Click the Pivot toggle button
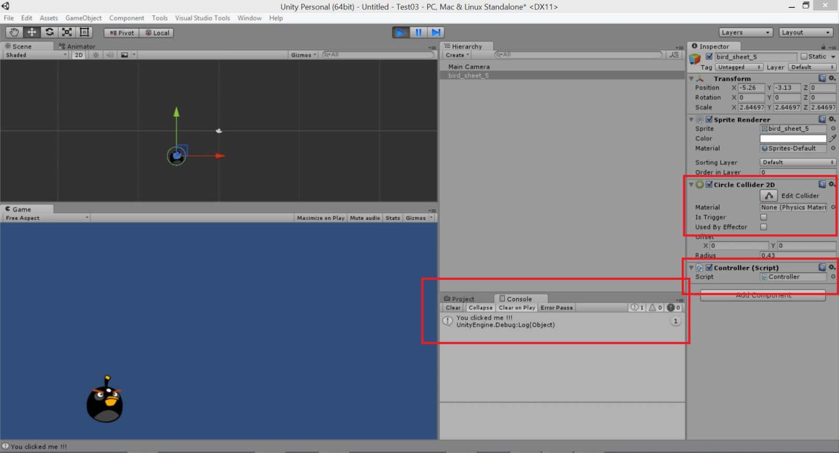 [x=122, y=33]
